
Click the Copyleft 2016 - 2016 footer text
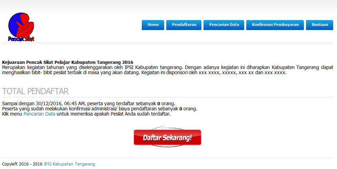(x=22, y=164)
